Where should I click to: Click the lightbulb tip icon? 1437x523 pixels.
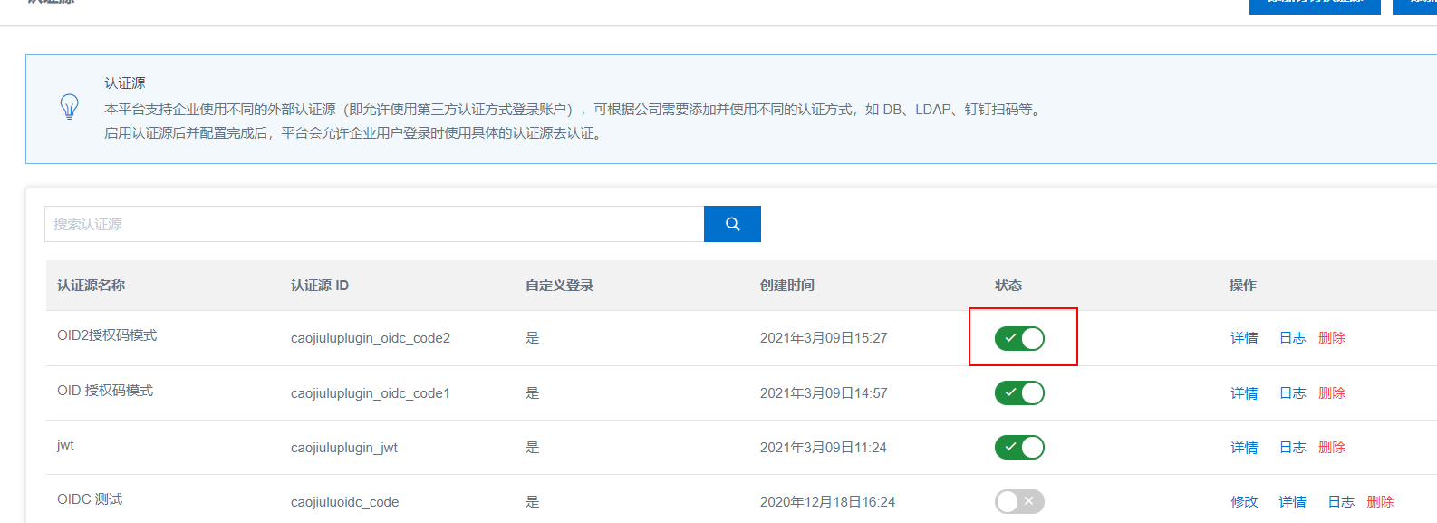click(69, 107)
